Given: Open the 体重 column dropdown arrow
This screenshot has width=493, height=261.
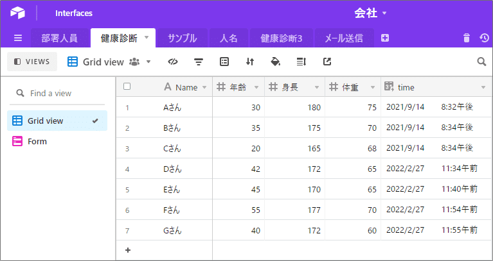Looking at the screenshot, I should click(x=373, y=87).
